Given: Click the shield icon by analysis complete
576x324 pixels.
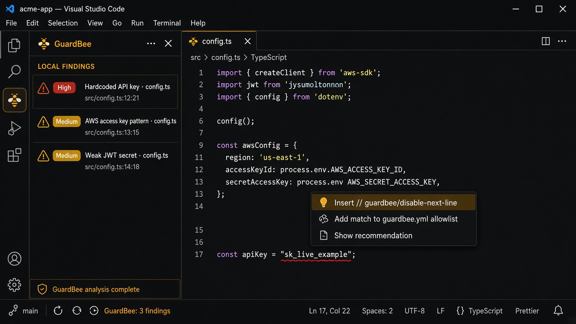Looking at the screenshot, I should click(x=42, y=289).
